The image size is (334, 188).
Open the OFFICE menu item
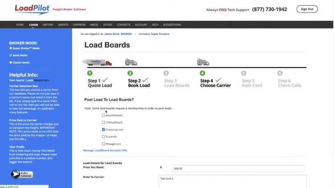pos(108,25)
